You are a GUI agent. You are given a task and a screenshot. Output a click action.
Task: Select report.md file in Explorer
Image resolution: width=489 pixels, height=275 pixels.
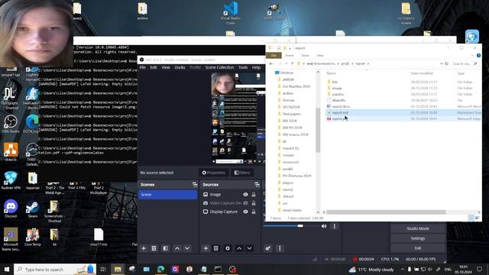click(340, 112)
